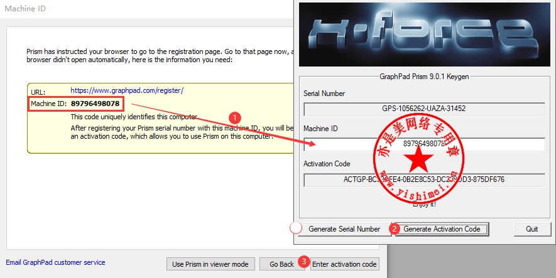Click Email GraphPad customer service link
This screenshot has width=556, height=278.
pos(55,262)
